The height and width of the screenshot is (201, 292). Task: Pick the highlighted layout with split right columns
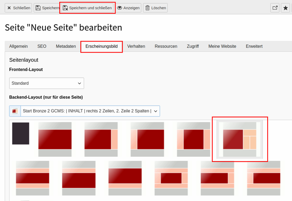pos(240,139)
